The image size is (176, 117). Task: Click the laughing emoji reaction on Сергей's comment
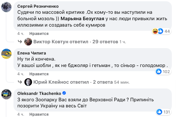click(x=155, y=31)
